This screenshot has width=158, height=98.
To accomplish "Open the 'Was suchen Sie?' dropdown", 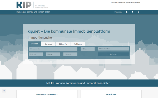I will point(113,49).
